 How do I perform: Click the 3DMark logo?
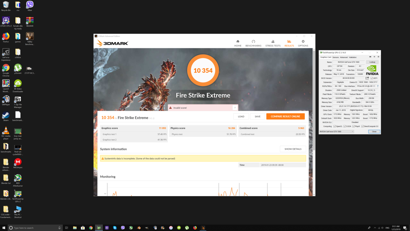coord(112,43)
